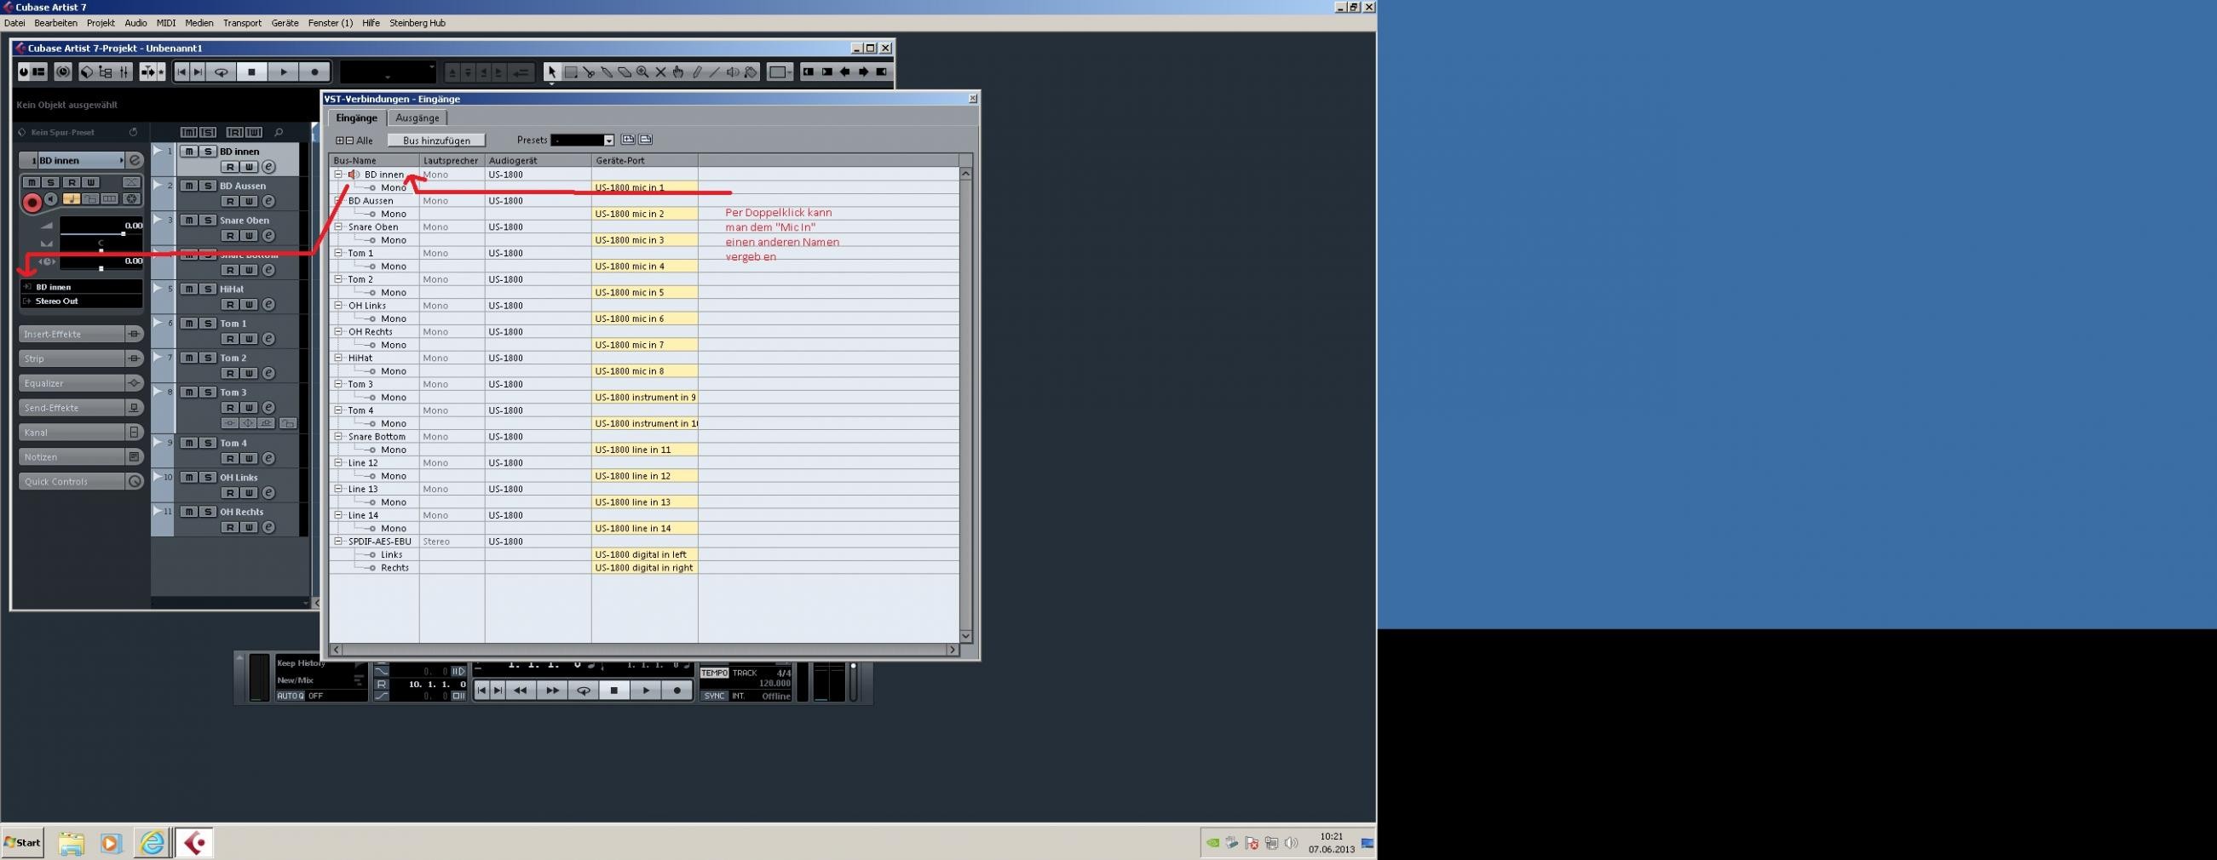Click the track search magnifier icon
This screenshot has height=860, width=2217.
[278, 133]
